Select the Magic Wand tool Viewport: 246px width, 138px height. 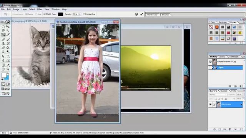coord(8,31)
